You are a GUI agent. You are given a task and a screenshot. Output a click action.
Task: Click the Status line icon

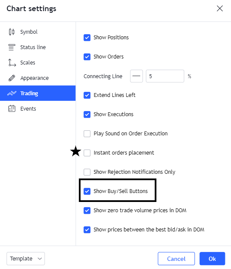pos(12,47)
